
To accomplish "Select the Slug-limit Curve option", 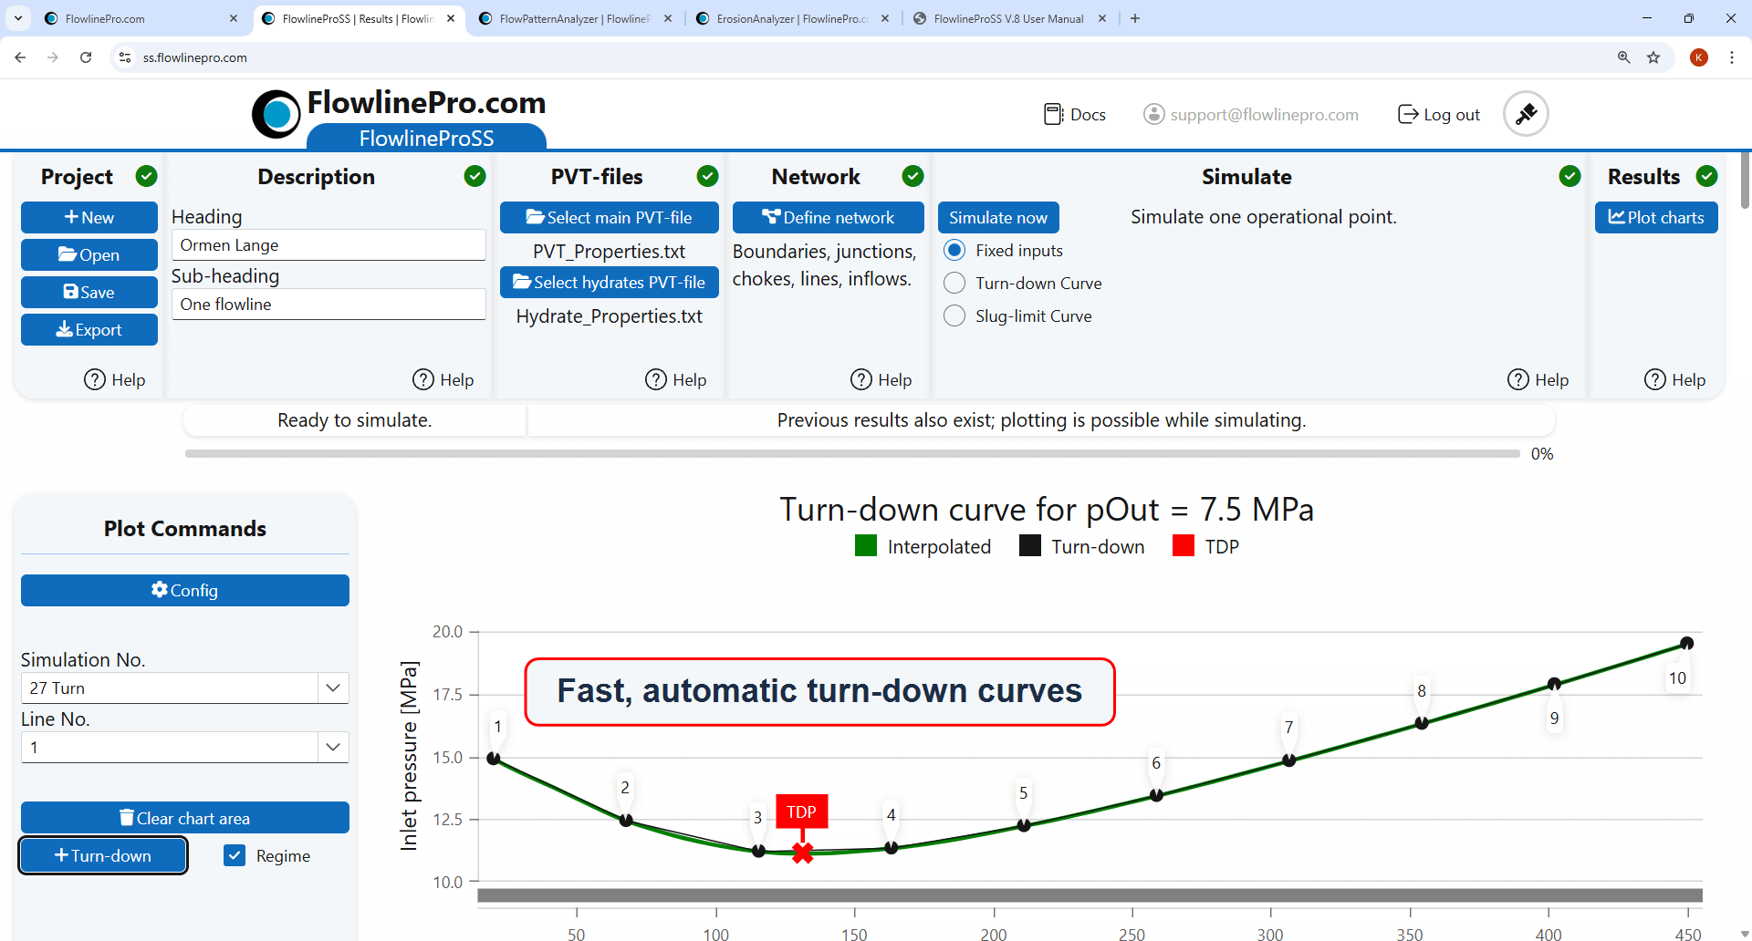I will [954, 315].
